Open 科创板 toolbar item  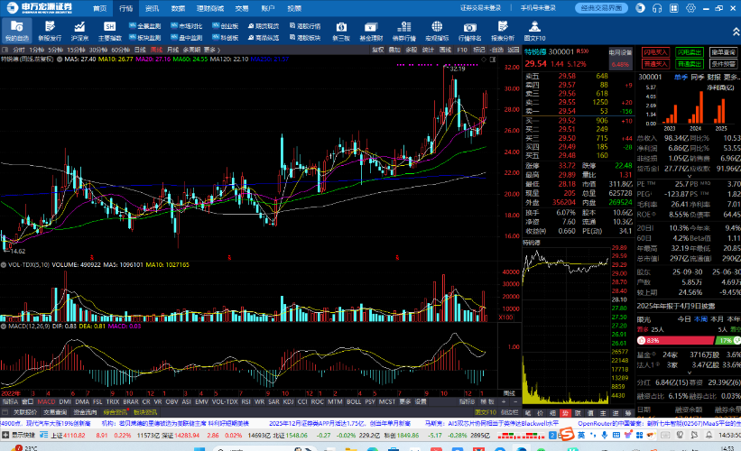pos(226,38)
